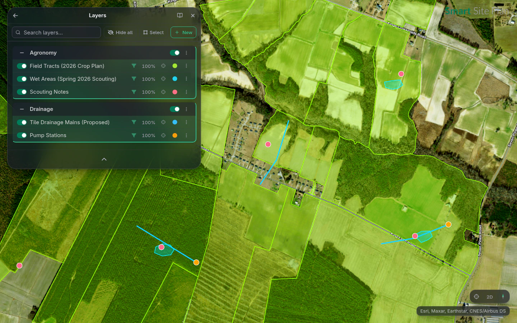This screenshot has width=517, height=323.
Task: Hide the Pump Stations layer
Action: pos(22,135)
